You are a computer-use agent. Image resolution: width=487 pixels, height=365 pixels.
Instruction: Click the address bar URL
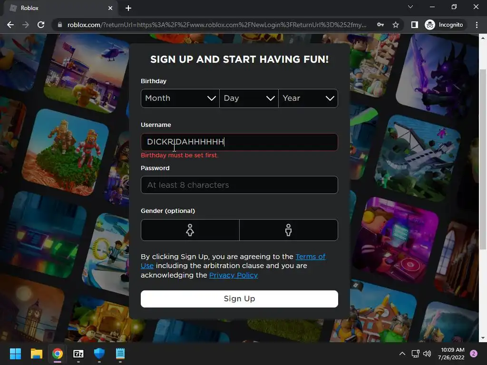click(x=217, y=25)
